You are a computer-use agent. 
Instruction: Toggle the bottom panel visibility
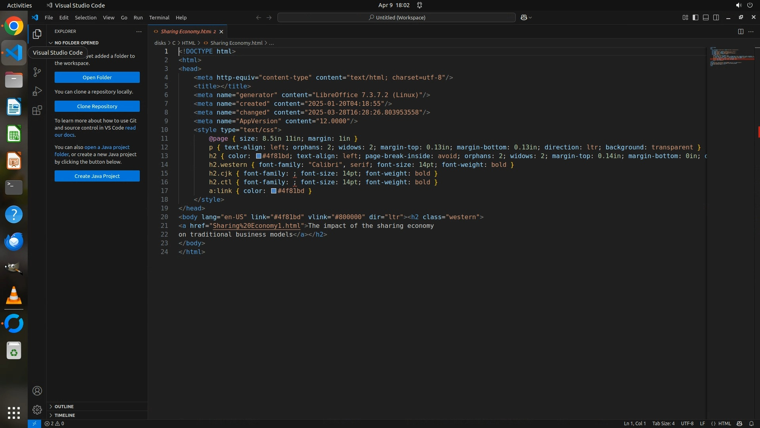pos(706,17)
